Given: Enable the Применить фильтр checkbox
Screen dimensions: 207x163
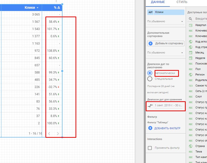Looking at the screenshot, I should click(x=150, y=148).
